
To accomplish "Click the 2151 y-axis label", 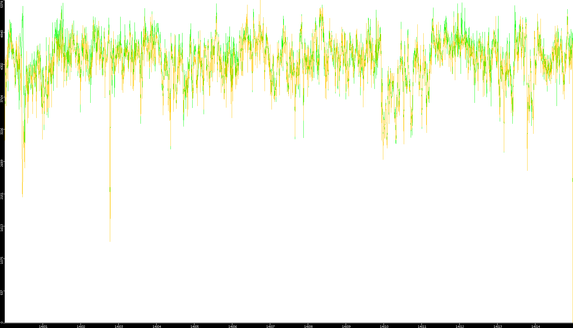I will (2, 196).
